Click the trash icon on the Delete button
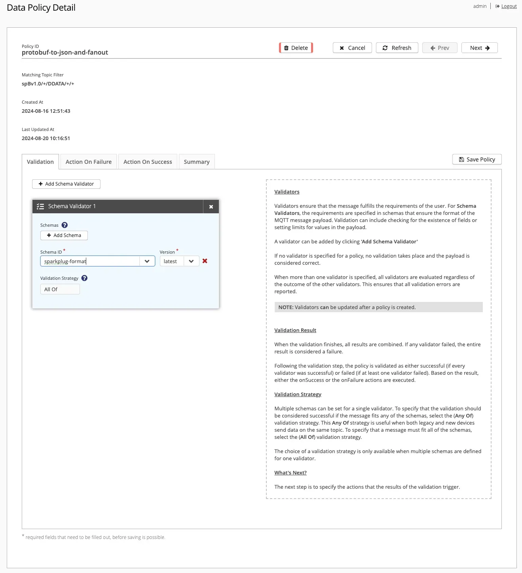 (287, 47)
